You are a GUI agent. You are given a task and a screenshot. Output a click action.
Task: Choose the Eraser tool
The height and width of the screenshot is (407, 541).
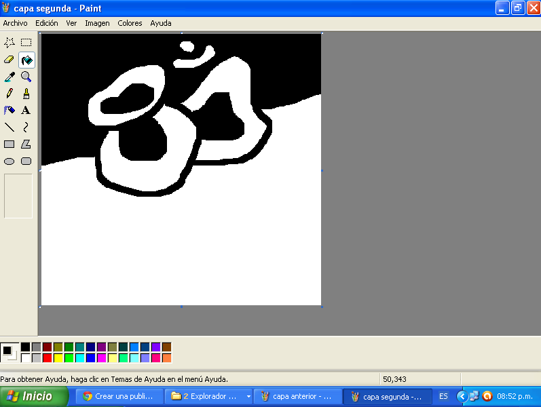[10, 60]
